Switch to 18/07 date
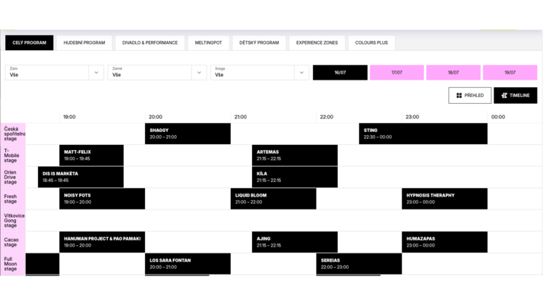The height and width of the screenshot is (305, 543). [x=453, y=73]
